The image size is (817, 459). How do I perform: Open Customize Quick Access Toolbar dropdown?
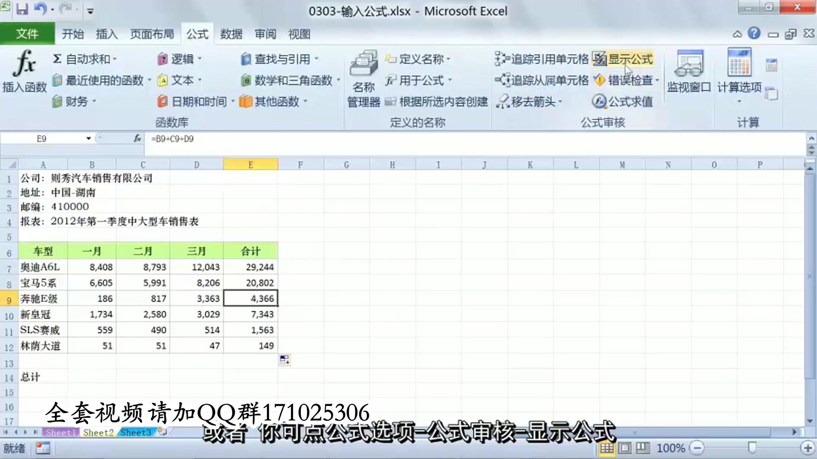click(90, 11)
